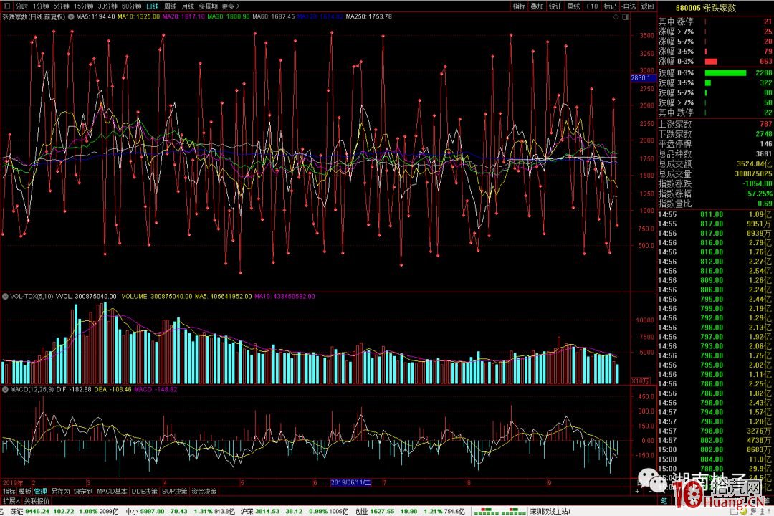Select the 日线 daily period
Image resolution: width=774 pixels, height=516 pixels.
[x=152, y=6]
